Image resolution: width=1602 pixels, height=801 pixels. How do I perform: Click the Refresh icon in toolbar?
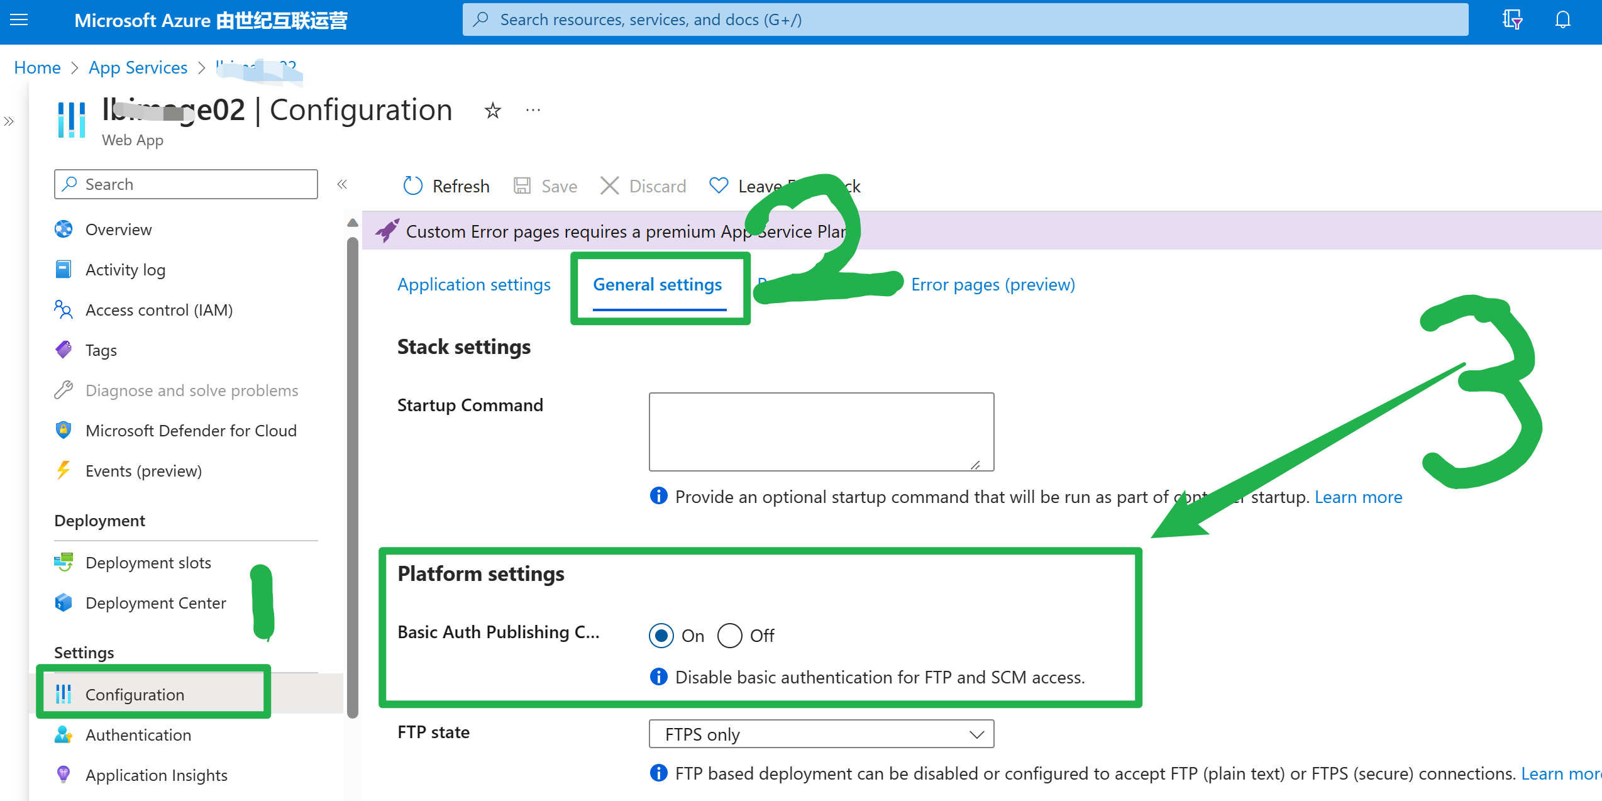[x=413, y=186]
